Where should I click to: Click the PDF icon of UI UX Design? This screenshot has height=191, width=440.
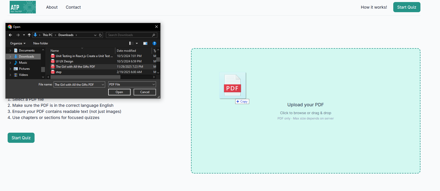(53, 61)
